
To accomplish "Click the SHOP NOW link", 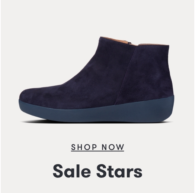I will tap(97, 147).
